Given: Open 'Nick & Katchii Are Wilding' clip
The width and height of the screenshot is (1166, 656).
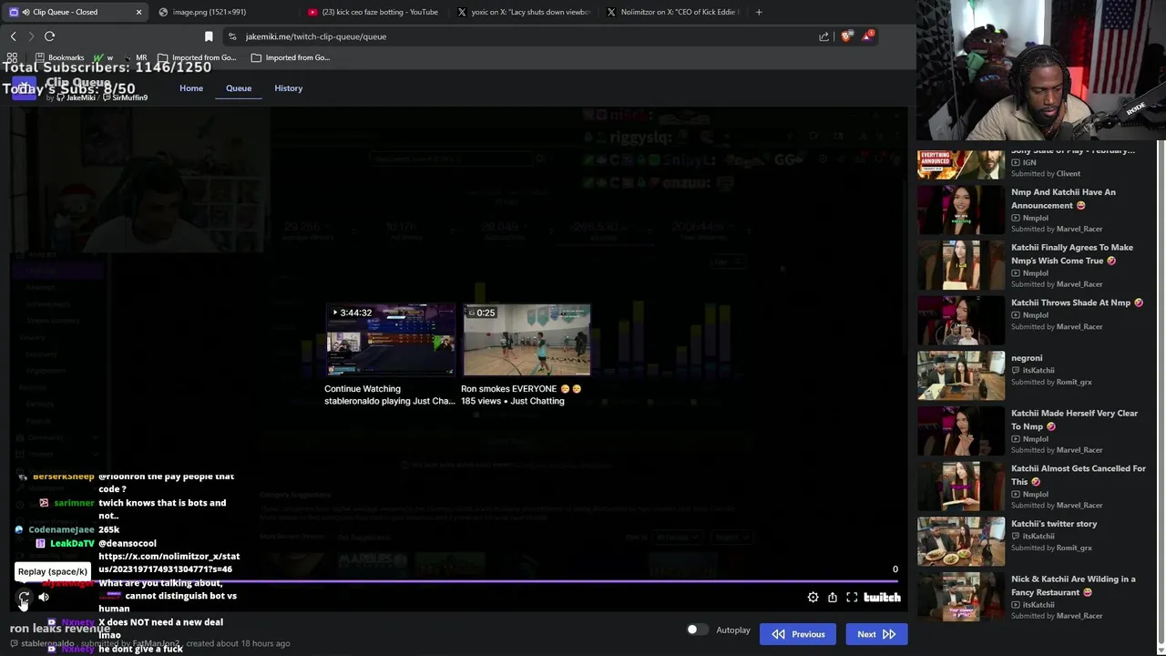Looking at the screenshot, I should tap(1073, 586).
